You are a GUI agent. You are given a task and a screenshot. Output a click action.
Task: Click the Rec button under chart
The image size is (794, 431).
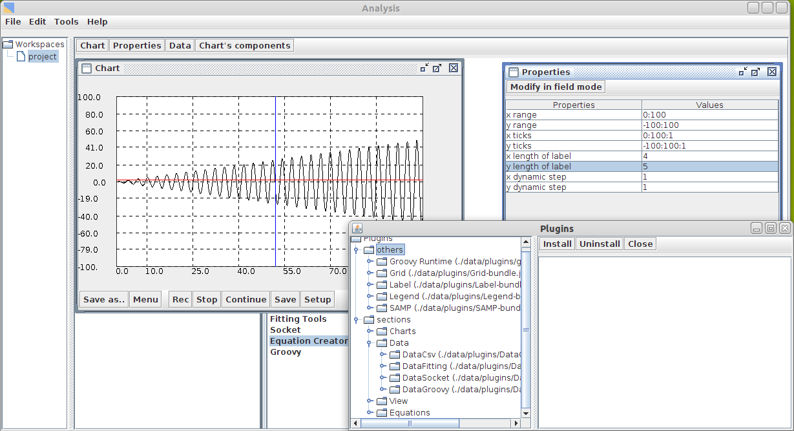(181, 299)
